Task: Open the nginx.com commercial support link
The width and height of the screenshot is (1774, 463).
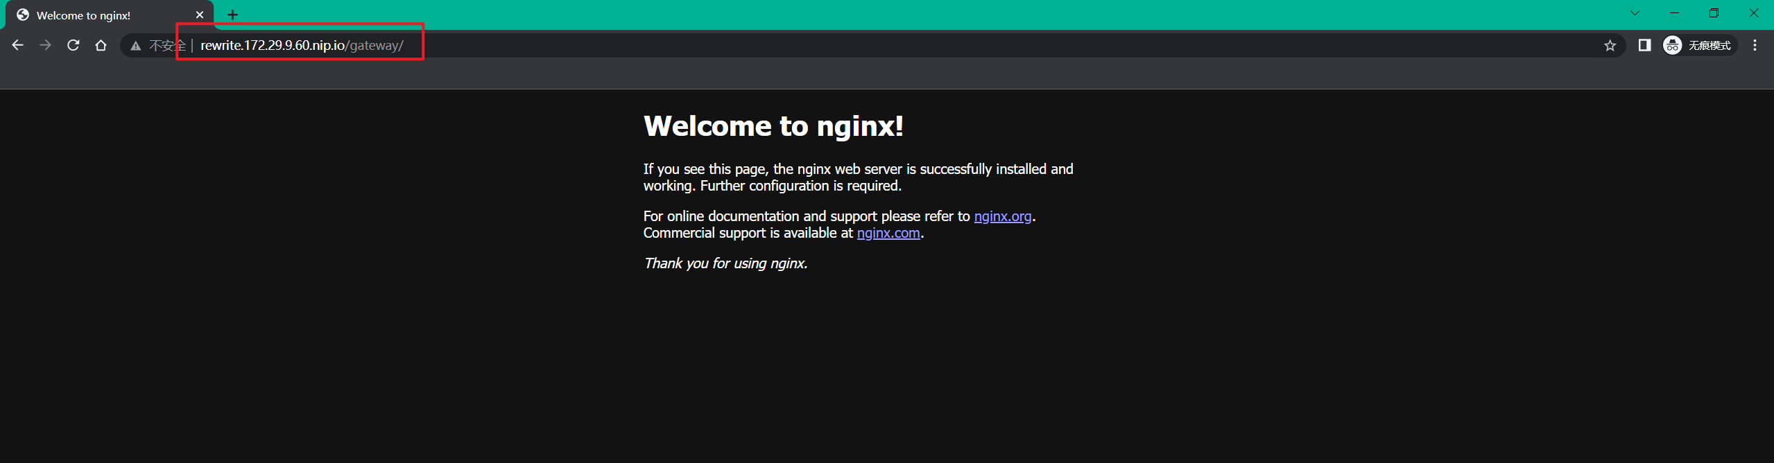Action: [888, 234]
